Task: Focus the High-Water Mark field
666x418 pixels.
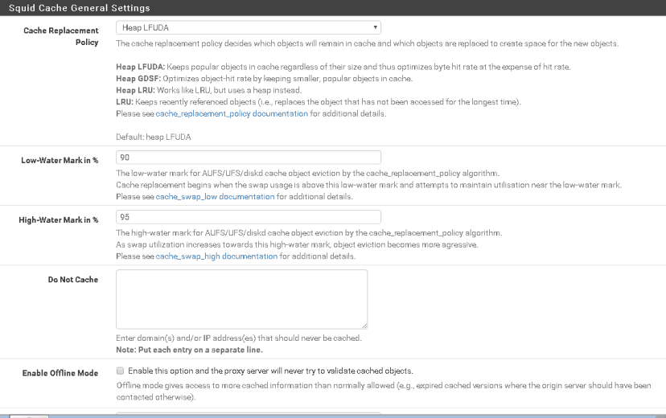Action: click(249, 217)
